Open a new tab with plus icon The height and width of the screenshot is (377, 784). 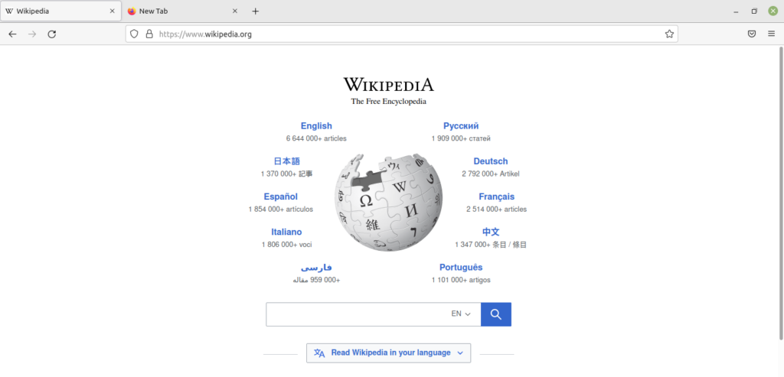[256, 11]
